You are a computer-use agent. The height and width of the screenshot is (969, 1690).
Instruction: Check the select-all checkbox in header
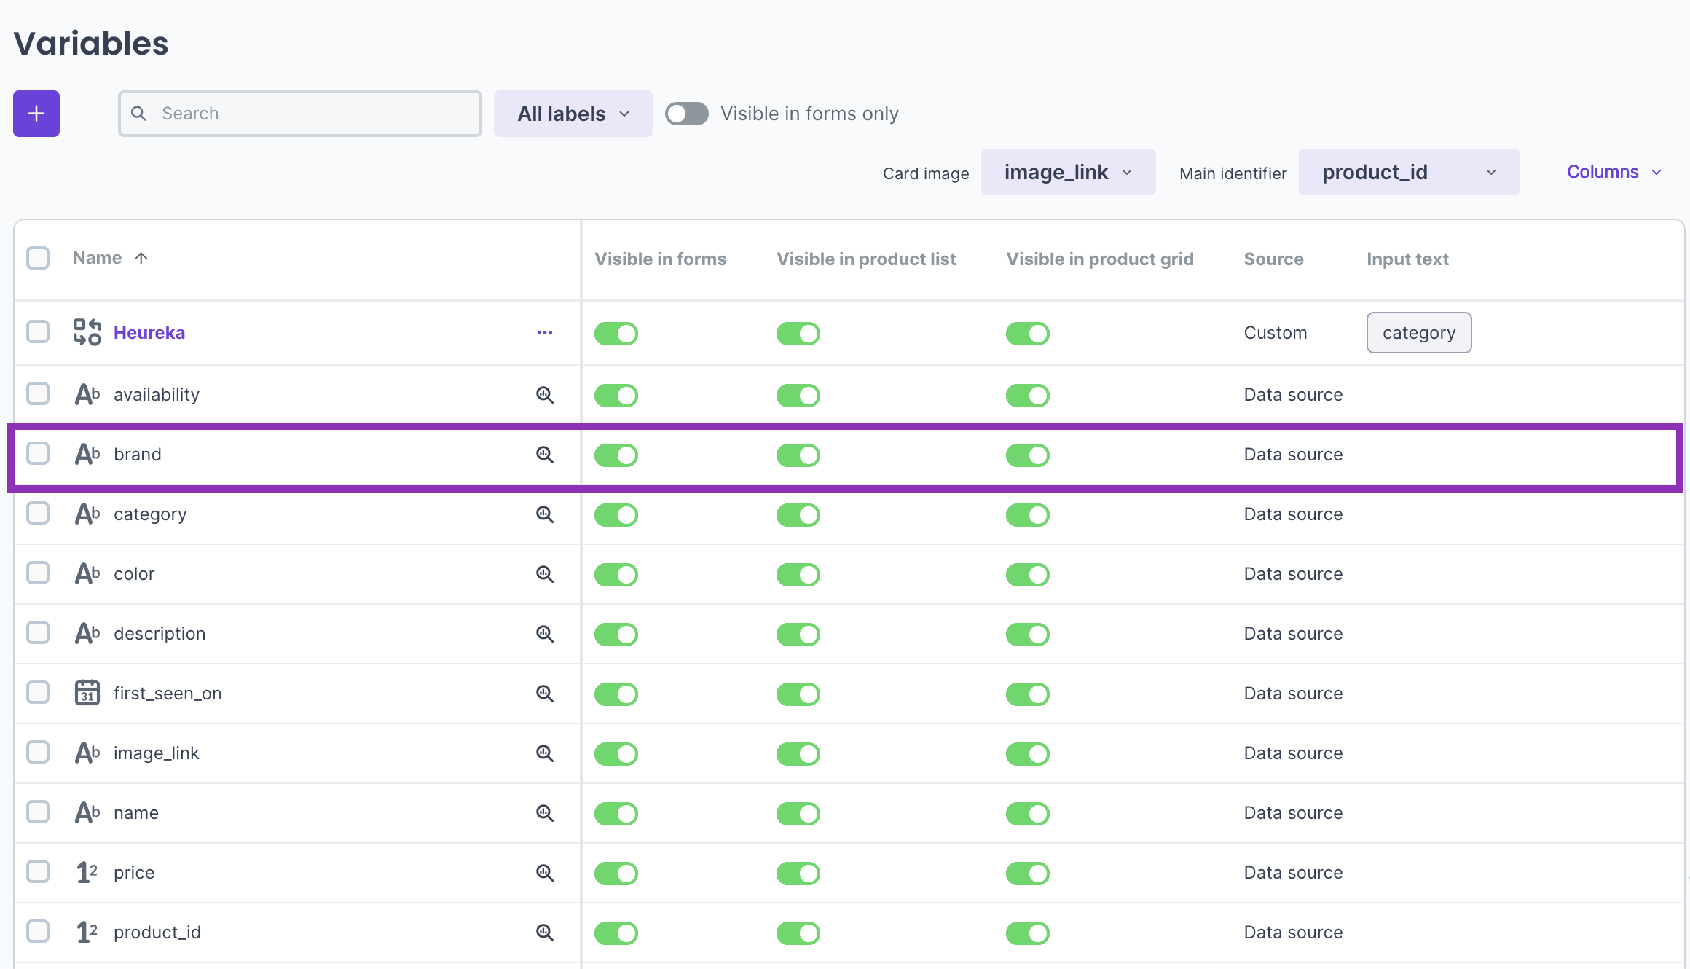pyautogui.click(x=38, y=258)
